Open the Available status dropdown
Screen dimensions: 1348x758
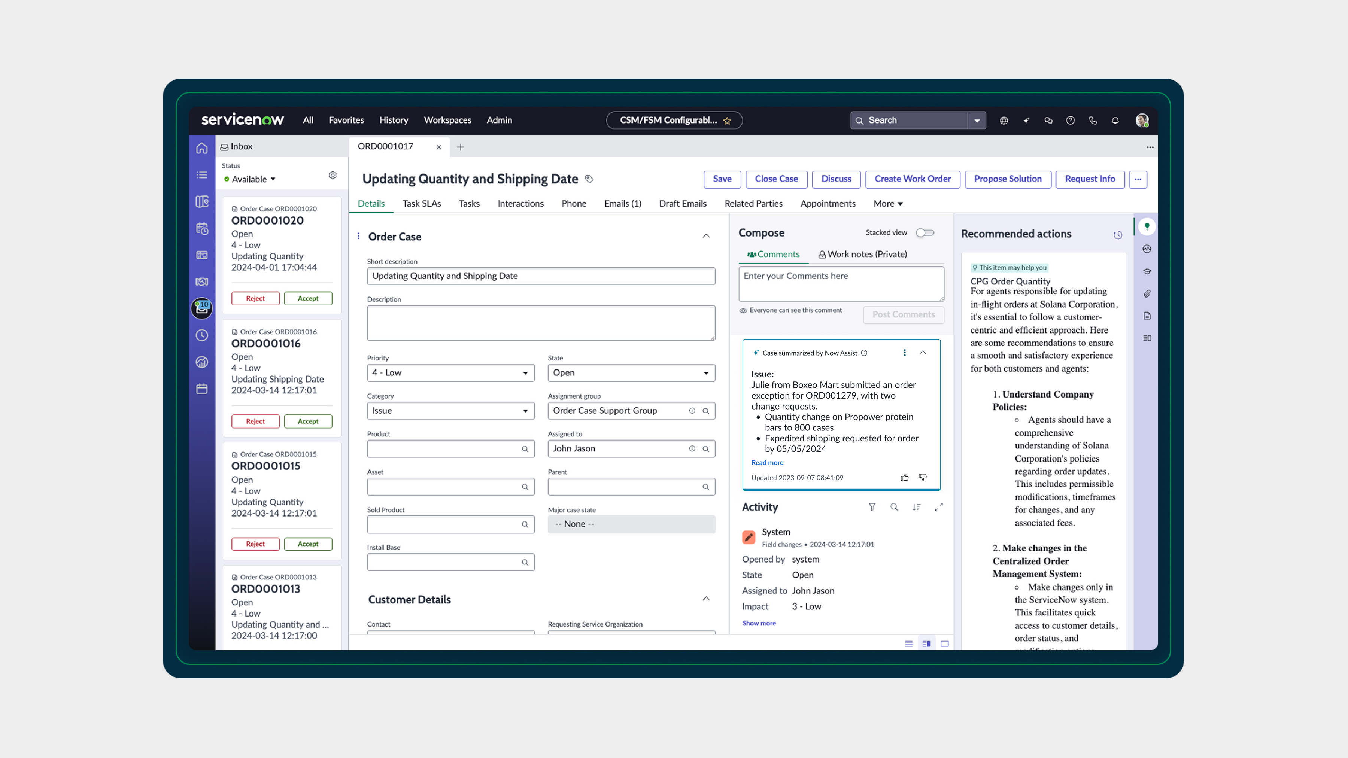(x=253, y=179)
